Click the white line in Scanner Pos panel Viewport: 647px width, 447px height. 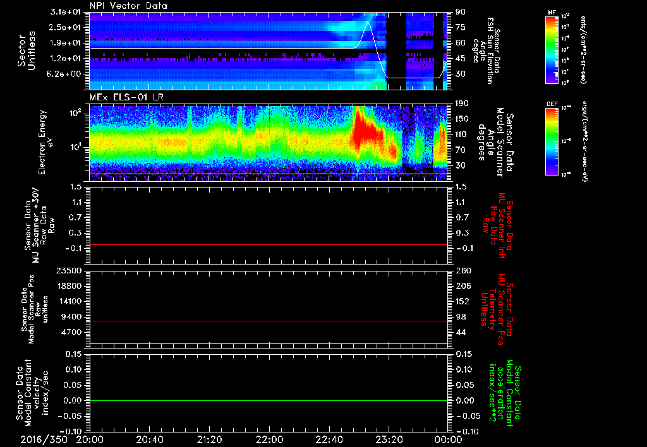[x=268, y=343]
